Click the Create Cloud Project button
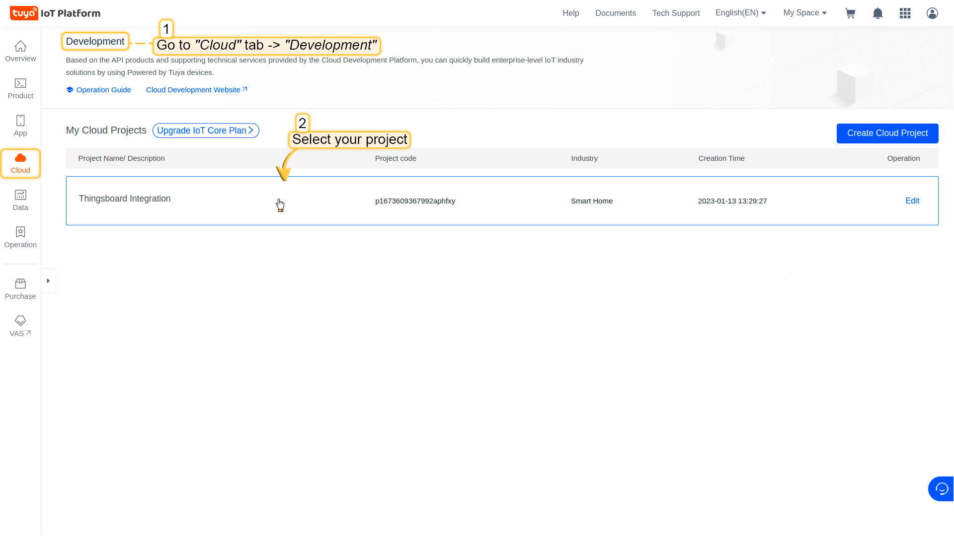Screen dimensions: 954x536 887,133
